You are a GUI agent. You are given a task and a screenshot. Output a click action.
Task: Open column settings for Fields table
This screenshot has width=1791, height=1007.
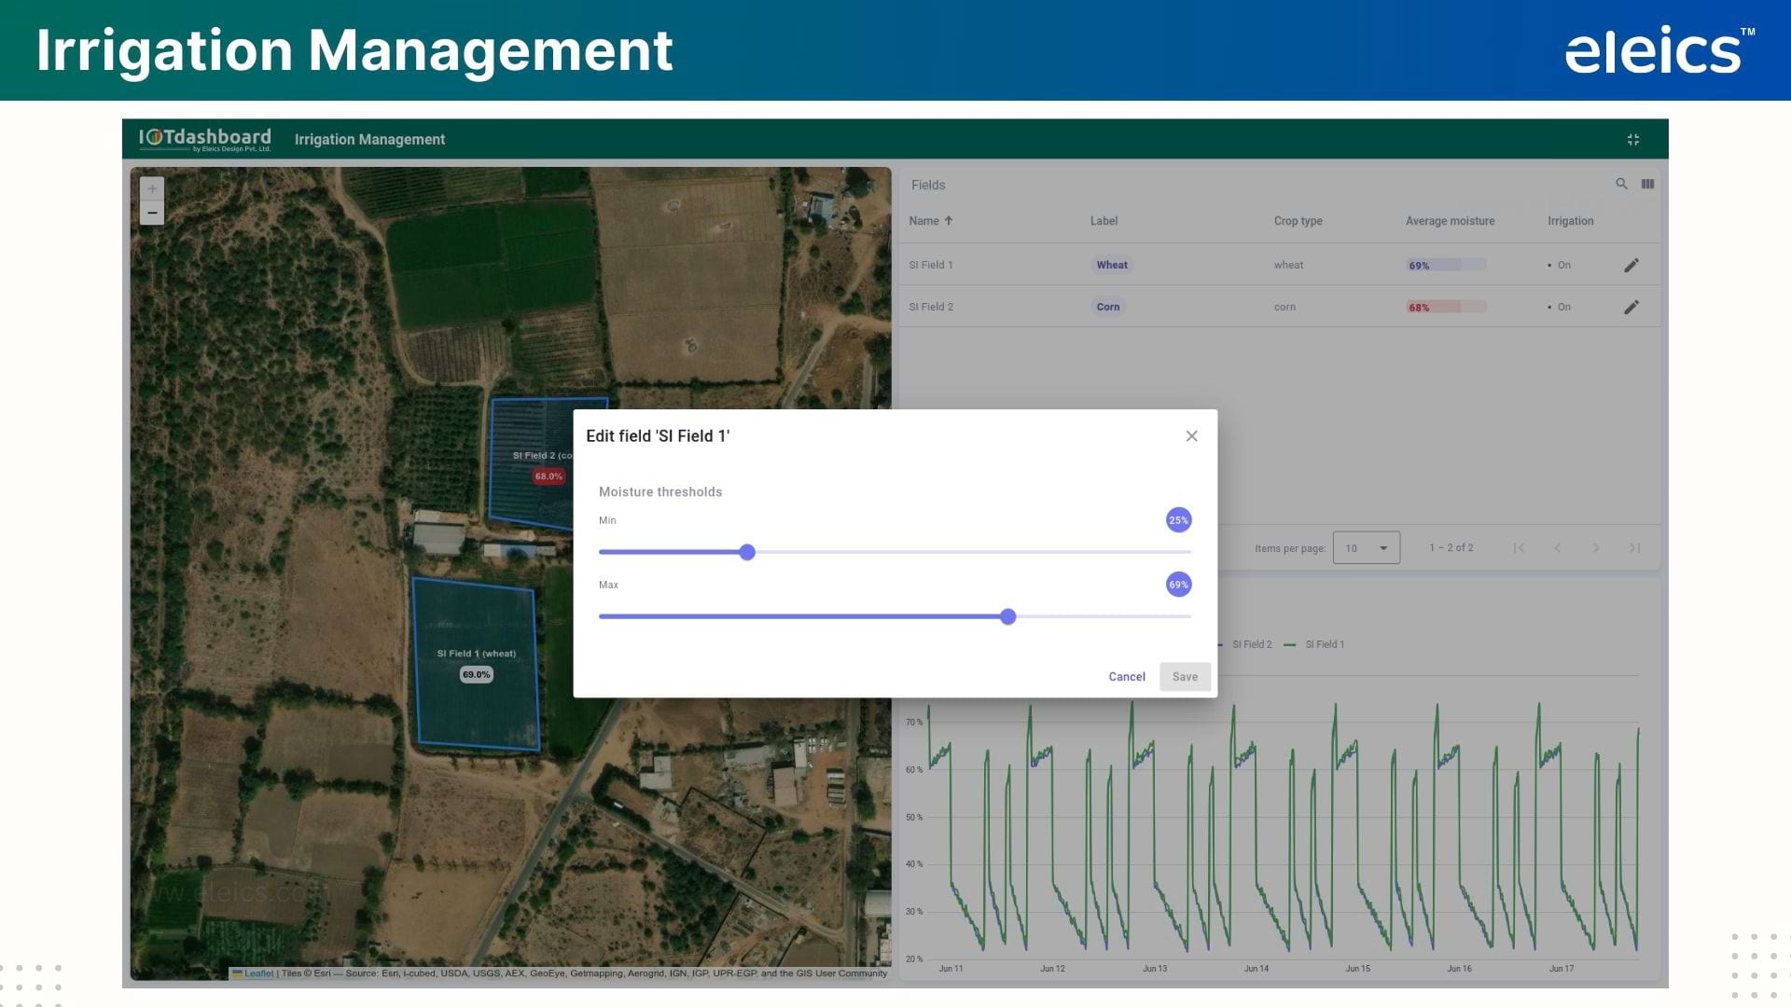1647,185
